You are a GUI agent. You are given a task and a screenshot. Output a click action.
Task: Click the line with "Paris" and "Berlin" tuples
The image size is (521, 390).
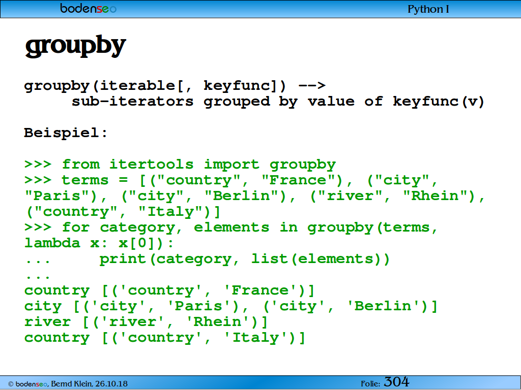coord(255,196)
